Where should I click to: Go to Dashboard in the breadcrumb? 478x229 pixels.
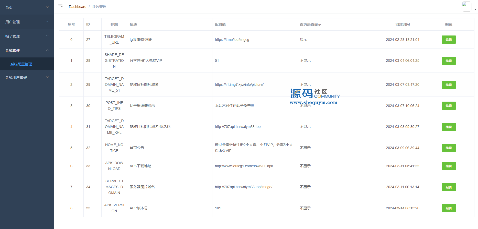78,7
